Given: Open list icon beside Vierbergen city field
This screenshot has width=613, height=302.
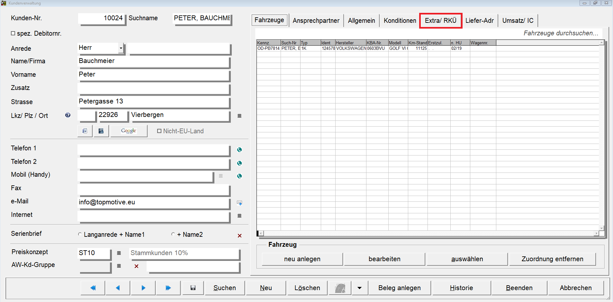Looking at the screenshot, I should (239, 116).
